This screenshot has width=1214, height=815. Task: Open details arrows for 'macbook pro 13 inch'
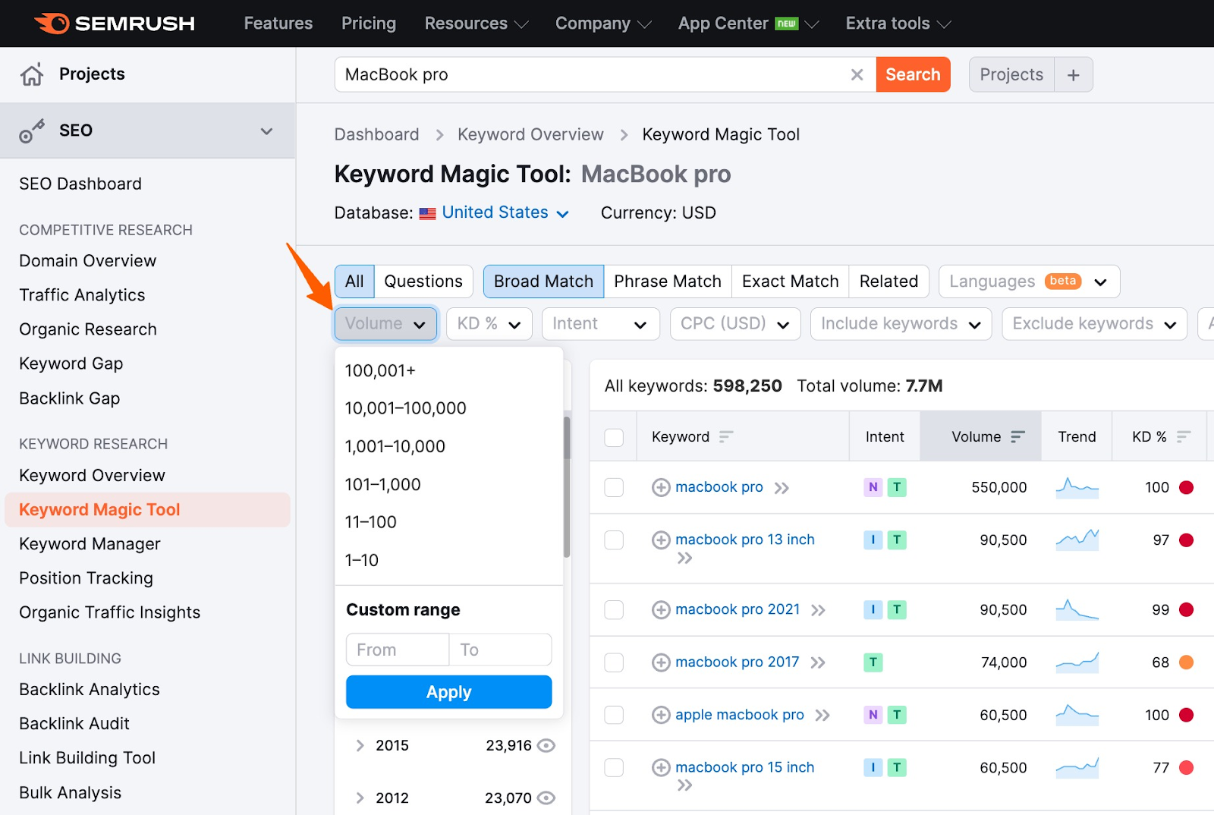(685, 559)
